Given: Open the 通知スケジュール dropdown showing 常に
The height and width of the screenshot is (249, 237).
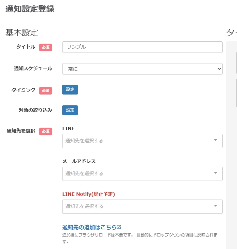Looking at the screenshot, I should click(142, 69).
